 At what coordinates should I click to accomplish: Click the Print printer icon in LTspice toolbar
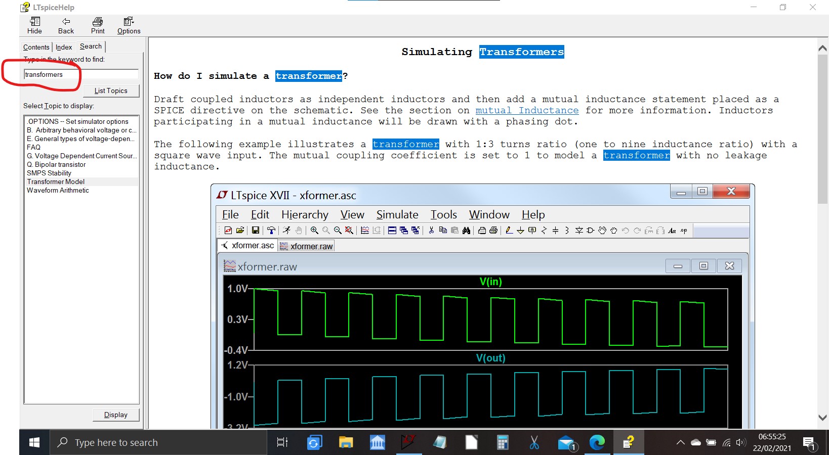493,231
